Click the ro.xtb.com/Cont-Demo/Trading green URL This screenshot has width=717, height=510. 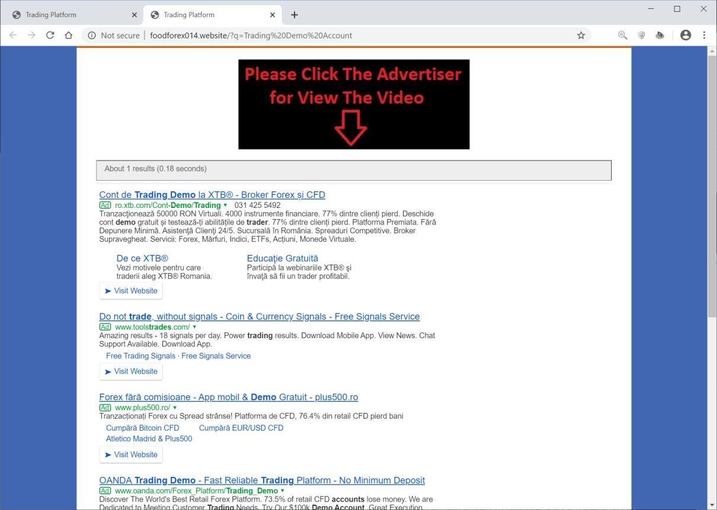click(168, 205)
